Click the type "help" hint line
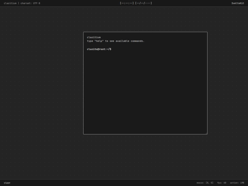The height and width of the screenshot is (186, 248). pyautogui.click(x=115, y=41)
